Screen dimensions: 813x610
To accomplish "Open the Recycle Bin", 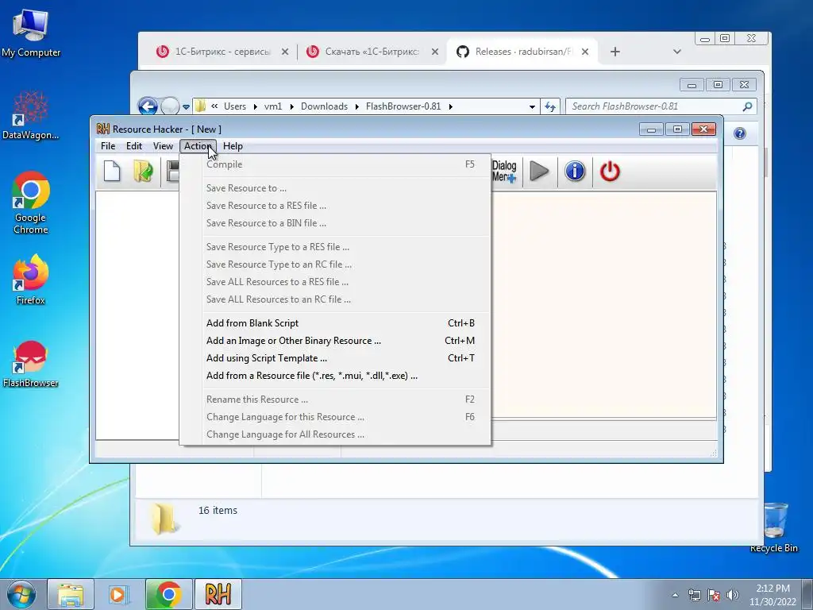I will click(x=774, y=527).
